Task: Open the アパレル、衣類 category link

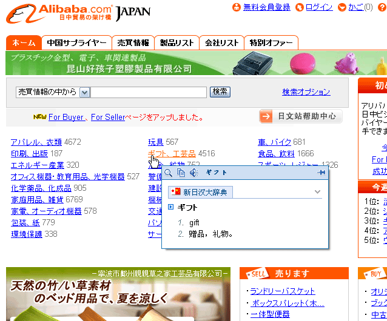Action: tap(36, 142)
